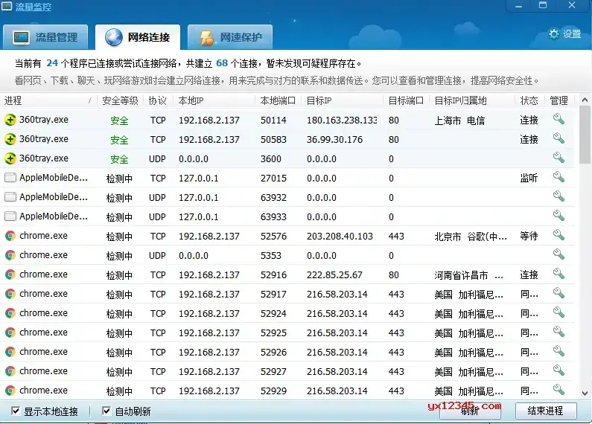Open the 设置 gear settings
Image resolution: width=592 pixels, height=424 pixels.
tap(564, 34)
